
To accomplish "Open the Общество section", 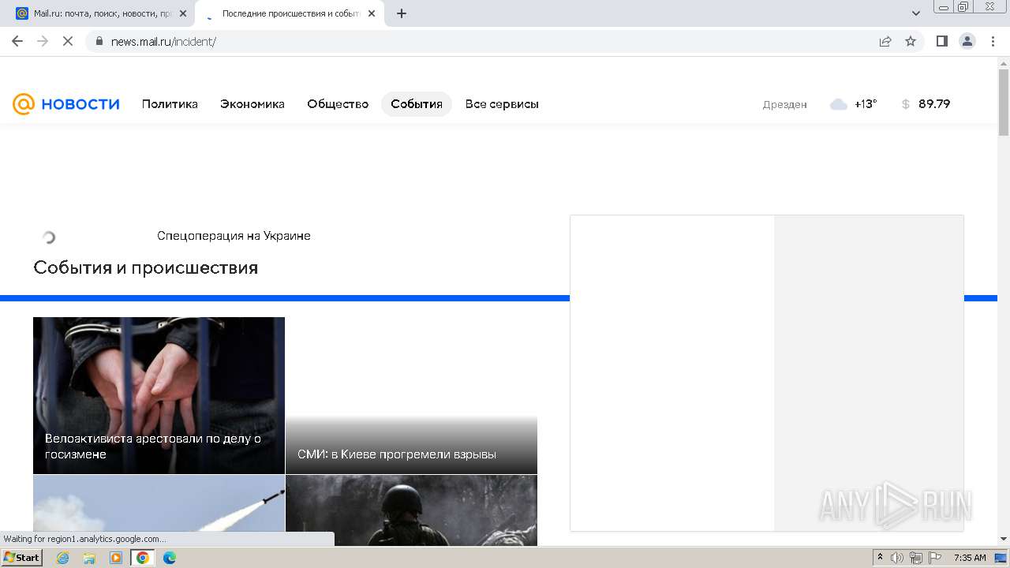I will pyautogui.click(x=338, y=104).
